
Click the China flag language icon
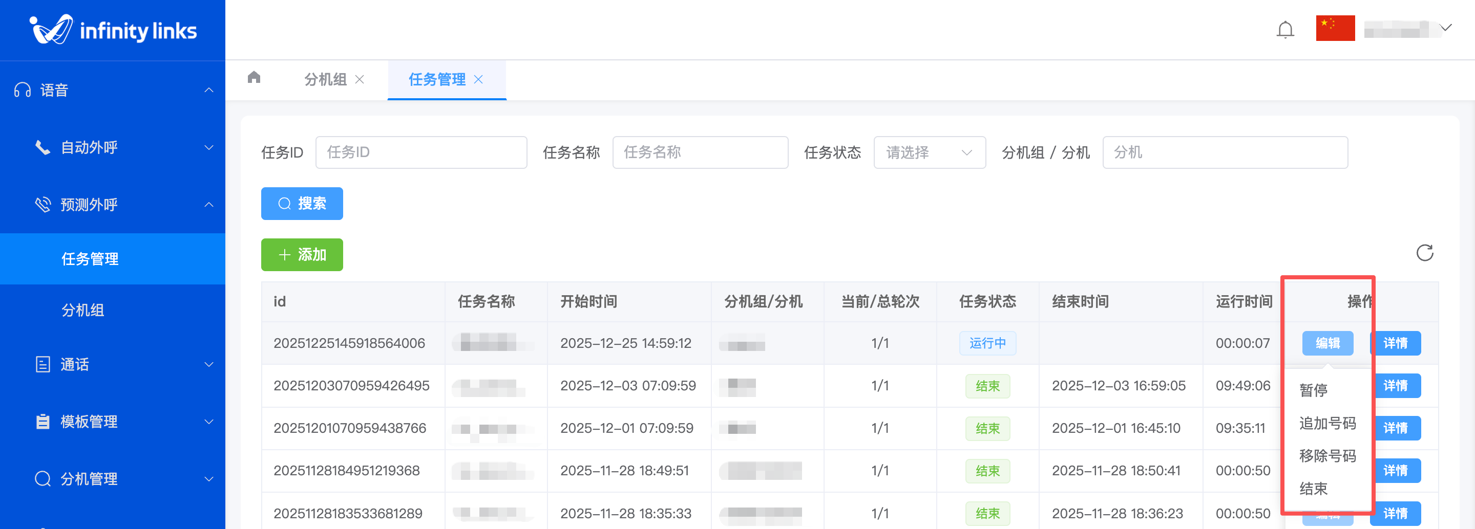1335,28
